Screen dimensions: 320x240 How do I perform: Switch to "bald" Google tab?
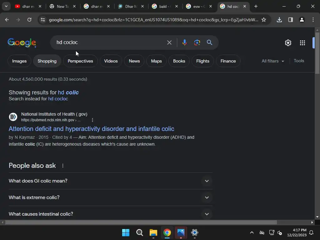click(165, 6)
